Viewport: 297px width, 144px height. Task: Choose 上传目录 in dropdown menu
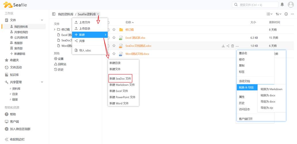point(90,29)
